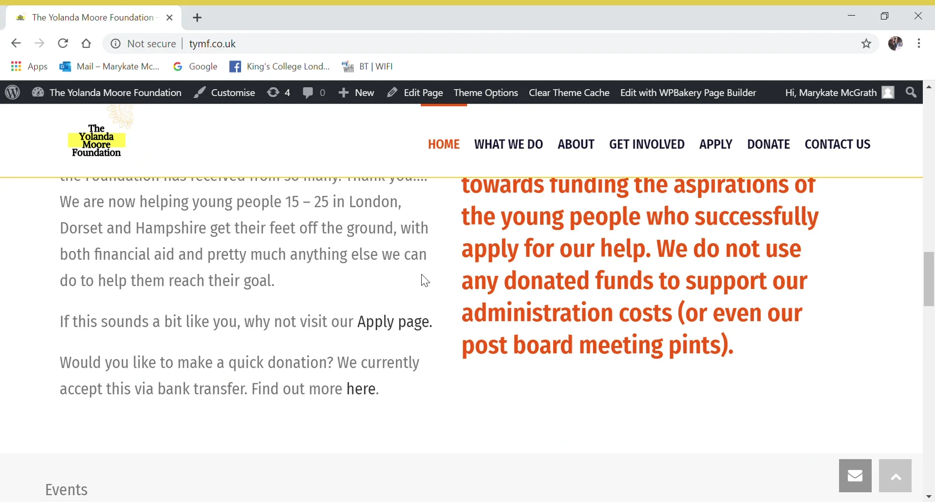935x502 pixels.
Task: Click the envelope contact icon bottom right
Action: pyautogui.click(x=855, y=475)
